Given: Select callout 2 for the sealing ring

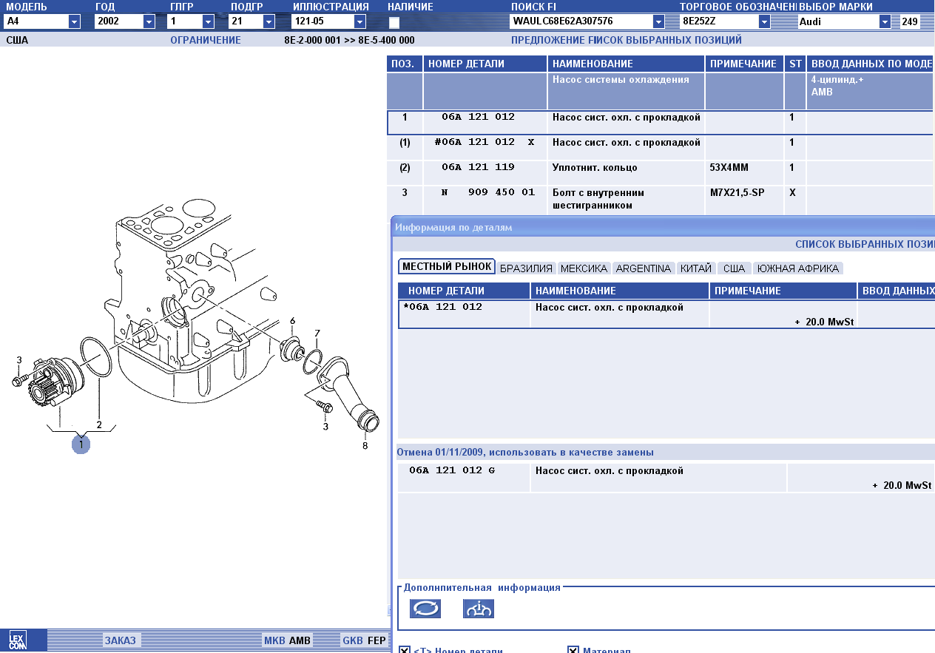Looking at the screenshot, I should (x=99, y=424).
